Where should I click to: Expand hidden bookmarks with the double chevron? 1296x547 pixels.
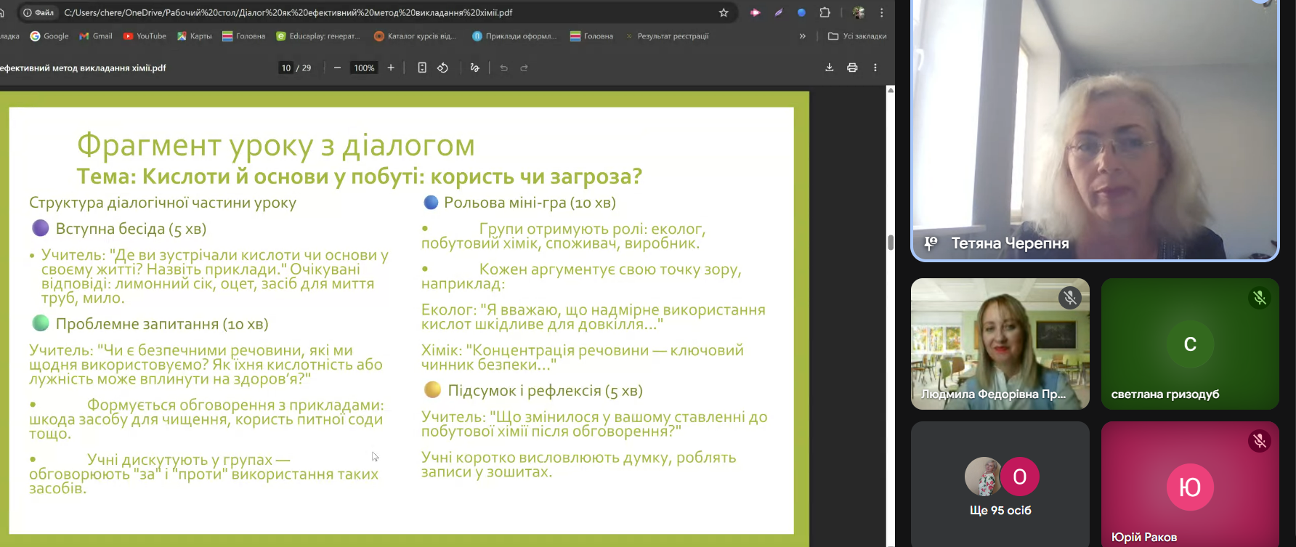tap(802, 36)
